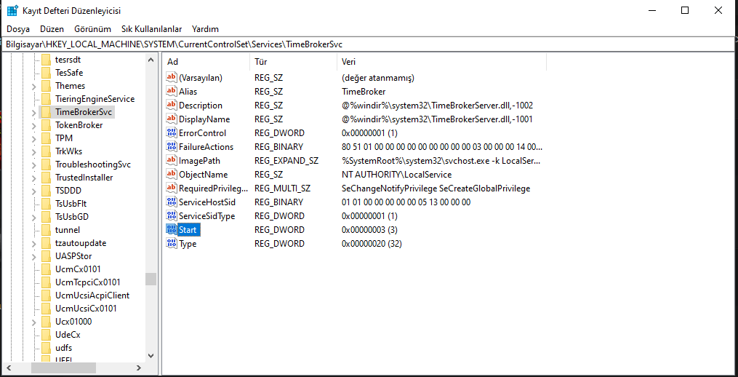Select the UcmUcsiAcpiClient tree key
This screenshot has height=377, width=738.
92,295
